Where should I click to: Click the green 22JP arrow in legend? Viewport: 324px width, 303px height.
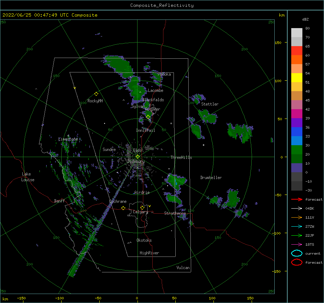pyautogui.click(x=297, y=235)
